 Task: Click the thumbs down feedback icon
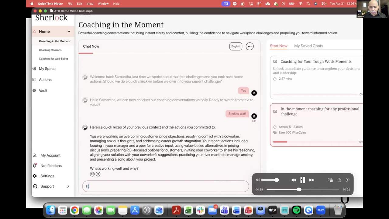coord(98,174)
